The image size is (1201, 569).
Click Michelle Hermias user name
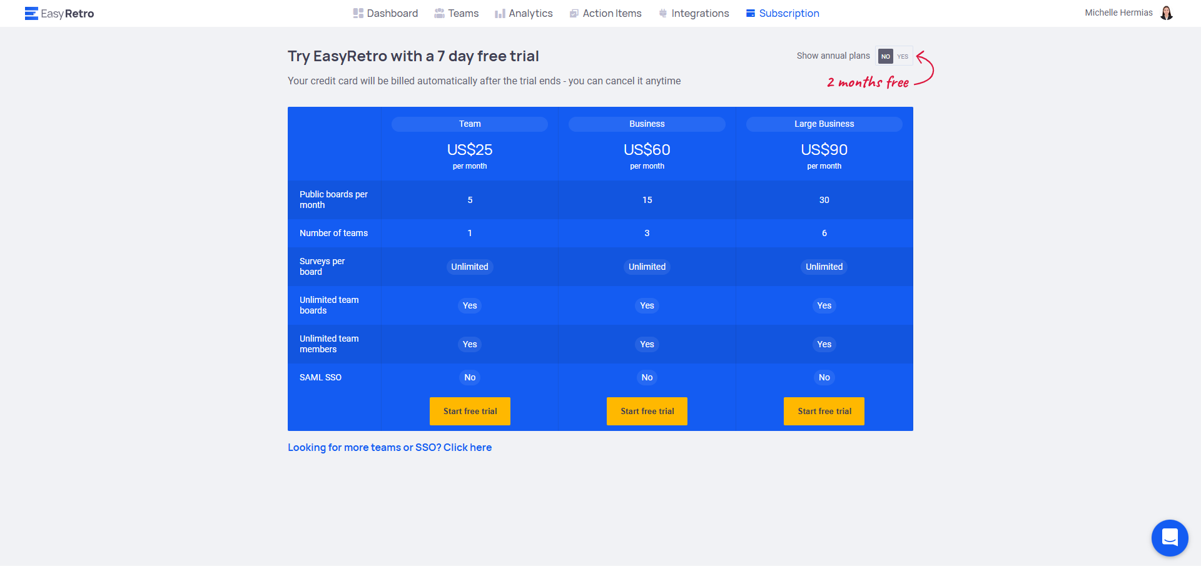tap(1118, 12)
